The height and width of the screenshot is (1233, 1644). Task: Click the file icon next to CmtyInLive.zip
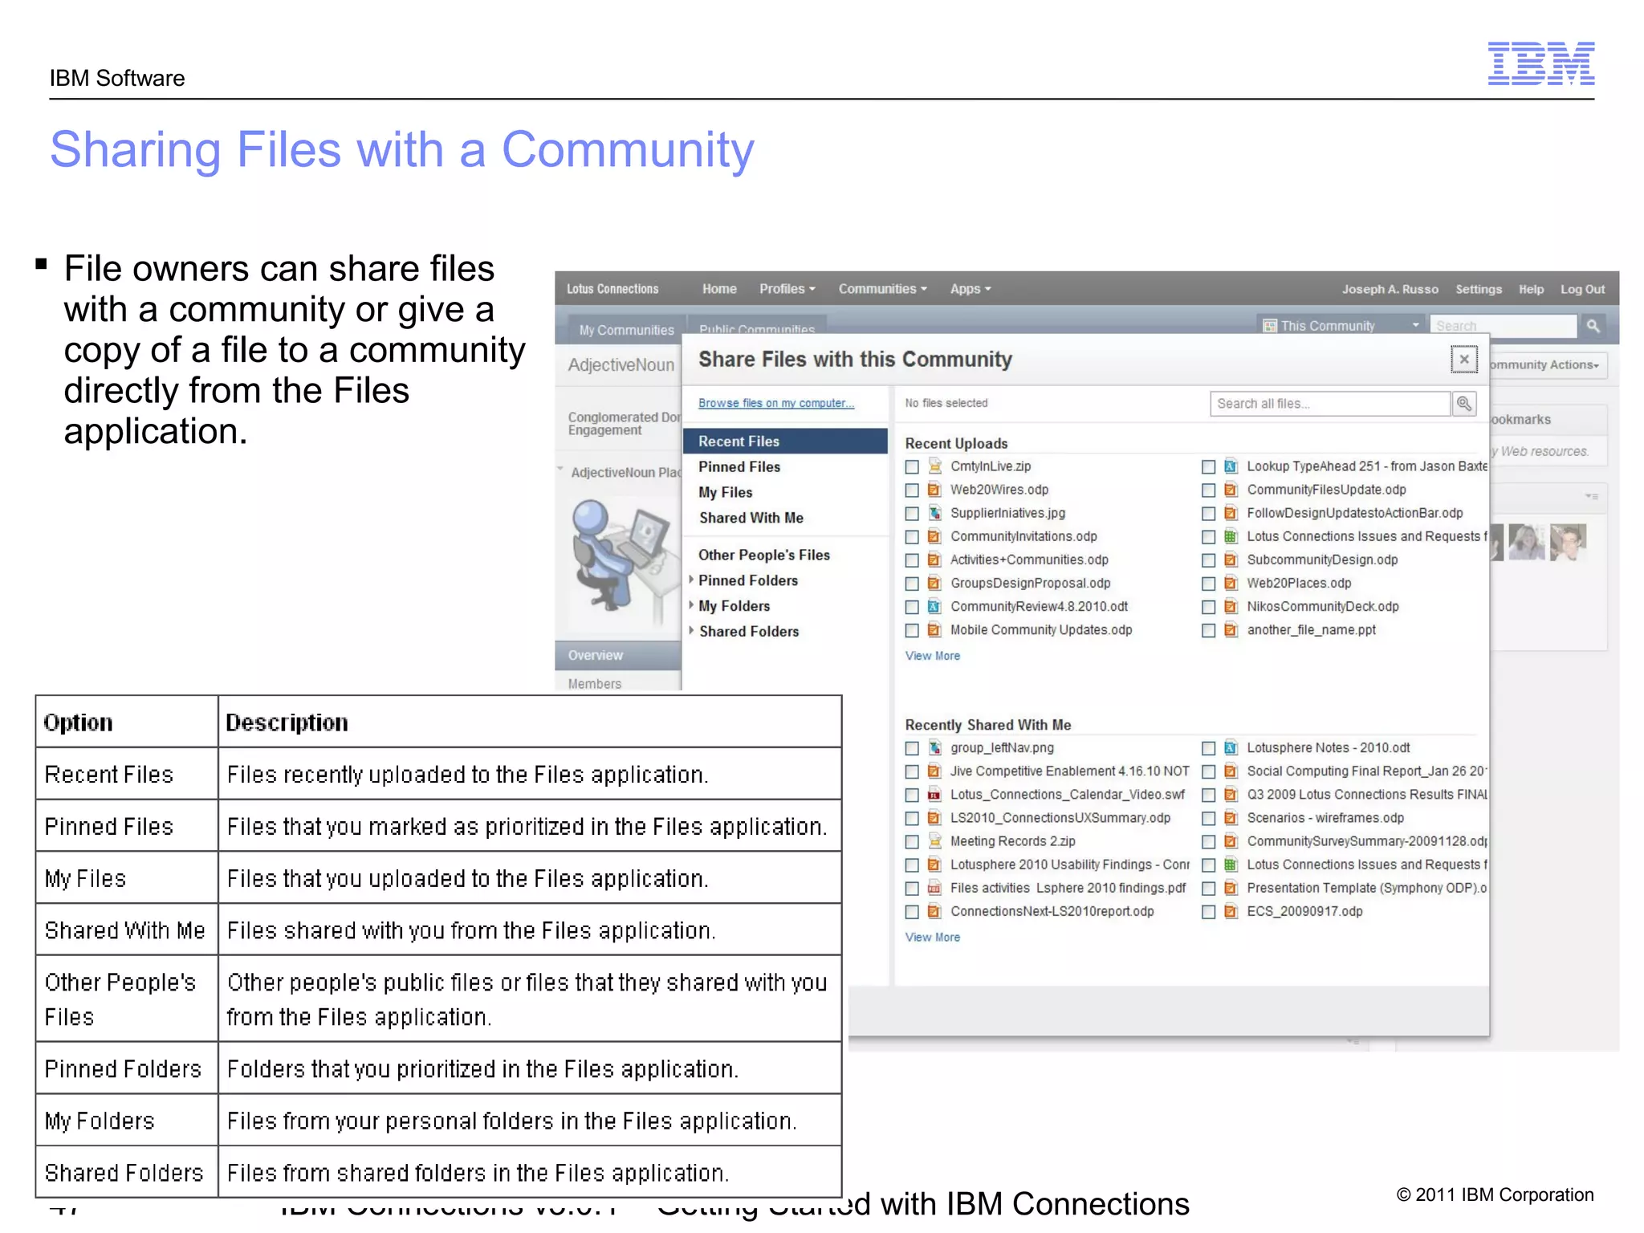click(x=934, y=466)
